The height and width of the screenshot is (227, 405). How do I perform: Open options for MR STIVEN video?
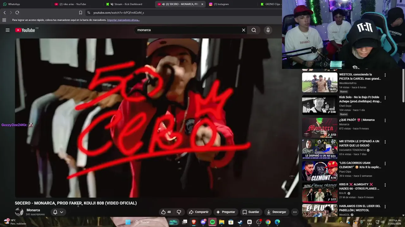click(x=385, y=142)
